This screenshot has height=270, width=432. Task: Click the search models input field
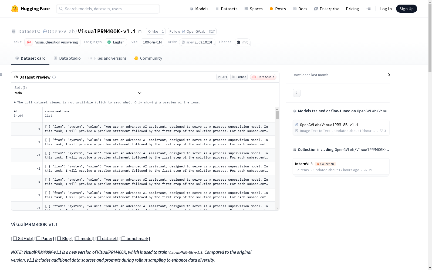coord(108,9)
